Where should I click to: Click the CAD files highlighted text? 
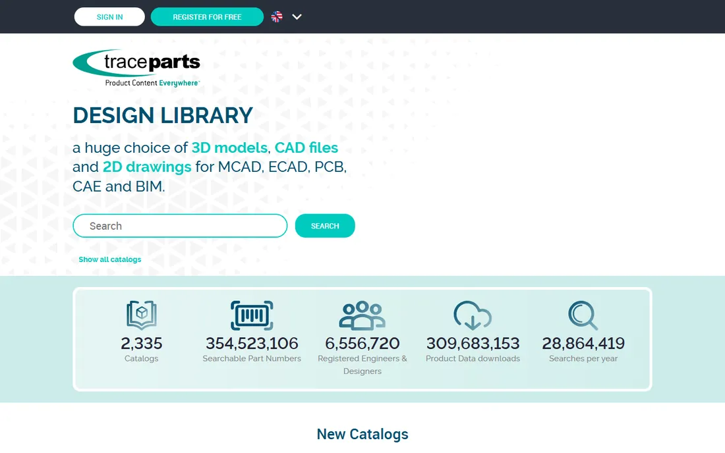[x=306, y=147]
